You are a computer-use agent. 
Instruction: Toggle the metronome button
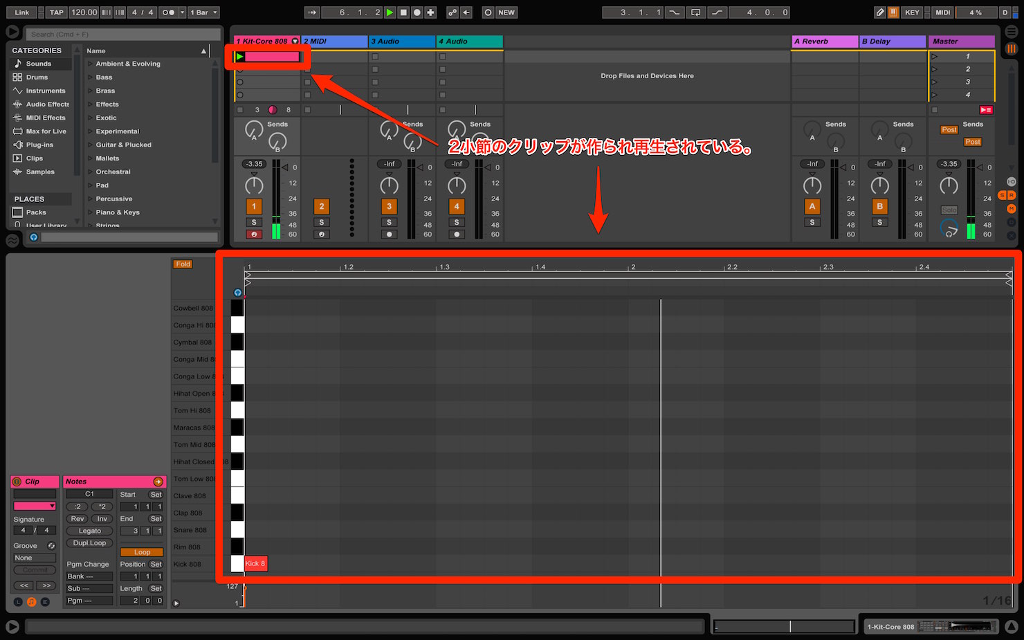pos(168,12)
